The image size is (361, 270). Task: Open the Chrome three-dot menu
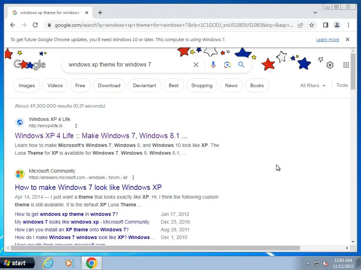pyautogui.click(x=348, y=25)
